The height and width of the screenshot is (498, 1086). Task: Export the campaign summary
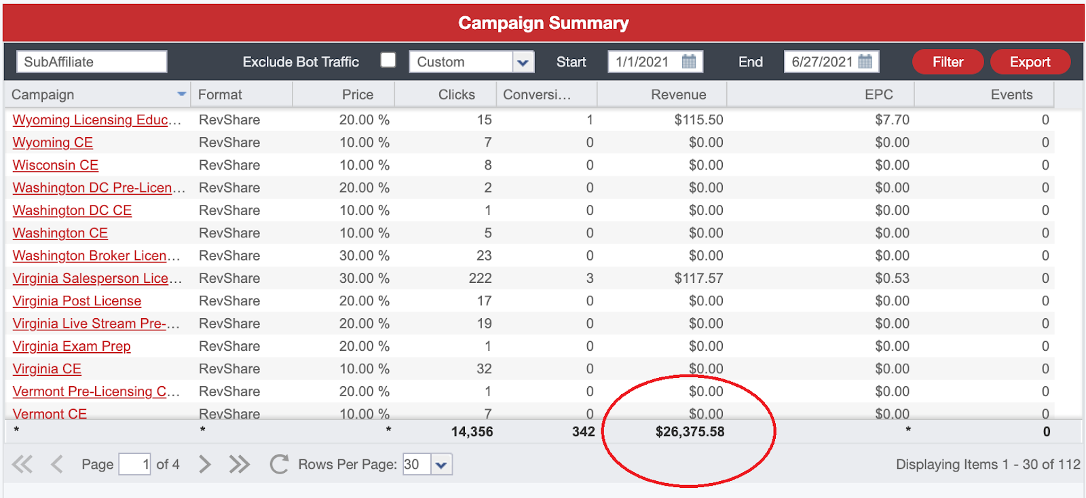[x=1030, y=62]
